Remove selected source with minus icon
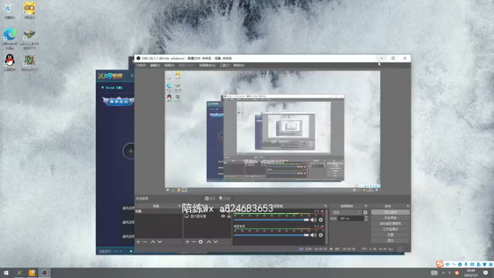This screenshot has height=278, width=494. click(194, 242)
